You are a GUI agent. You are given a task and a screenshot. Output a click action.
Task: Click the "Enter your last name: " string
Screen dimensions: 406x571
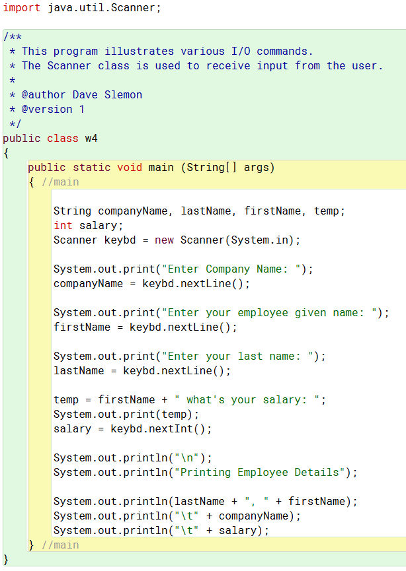237,356
